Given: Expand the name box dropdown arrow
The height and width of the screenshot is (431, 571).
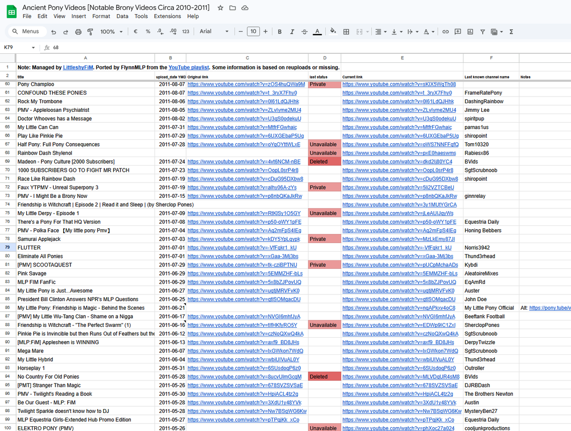Looking at the screenshot, I should click(33, 48).
